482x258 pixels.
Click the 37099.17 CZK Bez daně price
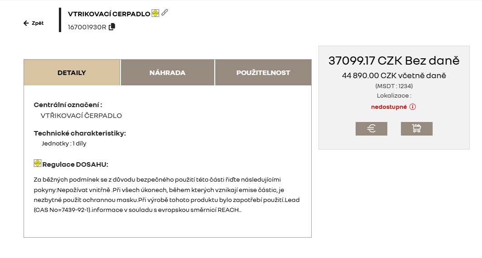394,61
